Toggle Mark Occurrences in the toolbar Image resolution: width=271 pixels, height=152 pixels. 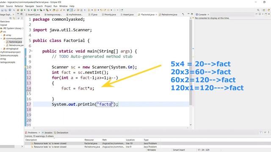[x=71, y=10]
